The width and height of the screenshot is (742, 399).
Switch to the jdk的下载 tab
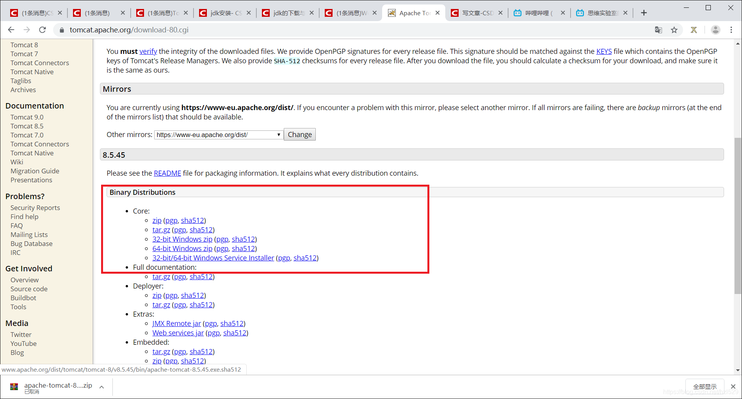(288, 13)
